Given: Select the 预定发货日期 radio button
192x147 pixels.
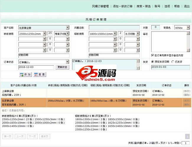Looking at the screenshot, I should [152, 62].
